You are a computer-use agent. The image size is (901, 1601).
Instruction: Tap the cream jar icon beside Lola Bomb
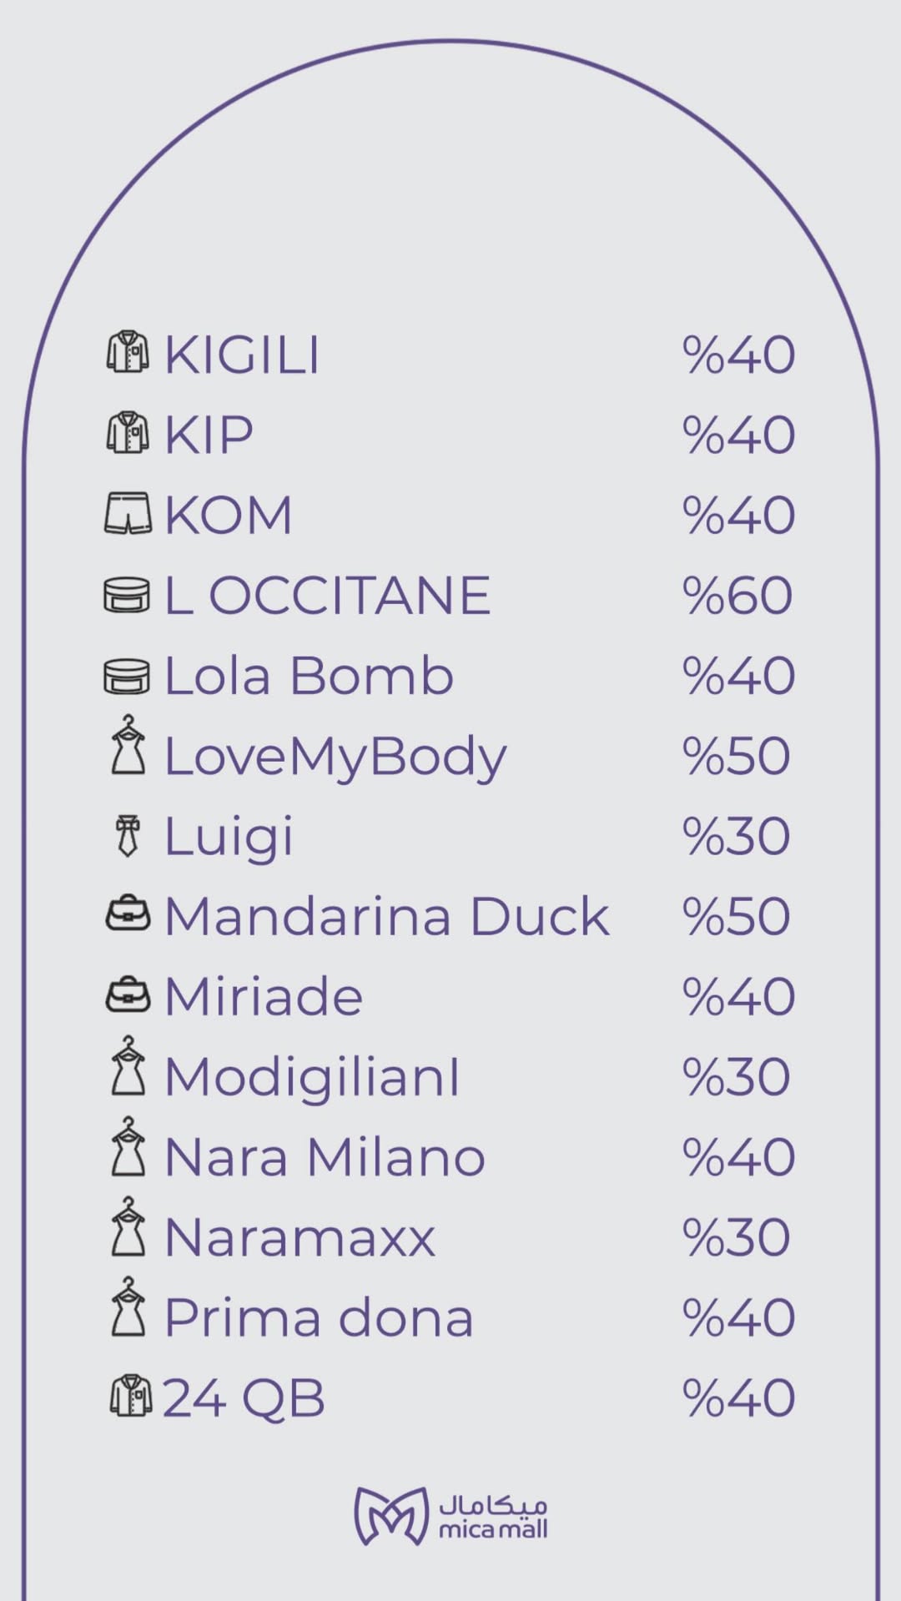127,676
